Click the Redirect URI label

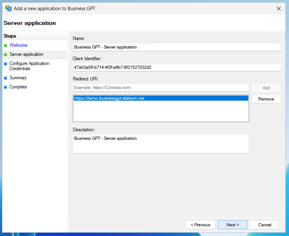pos(86,79)
